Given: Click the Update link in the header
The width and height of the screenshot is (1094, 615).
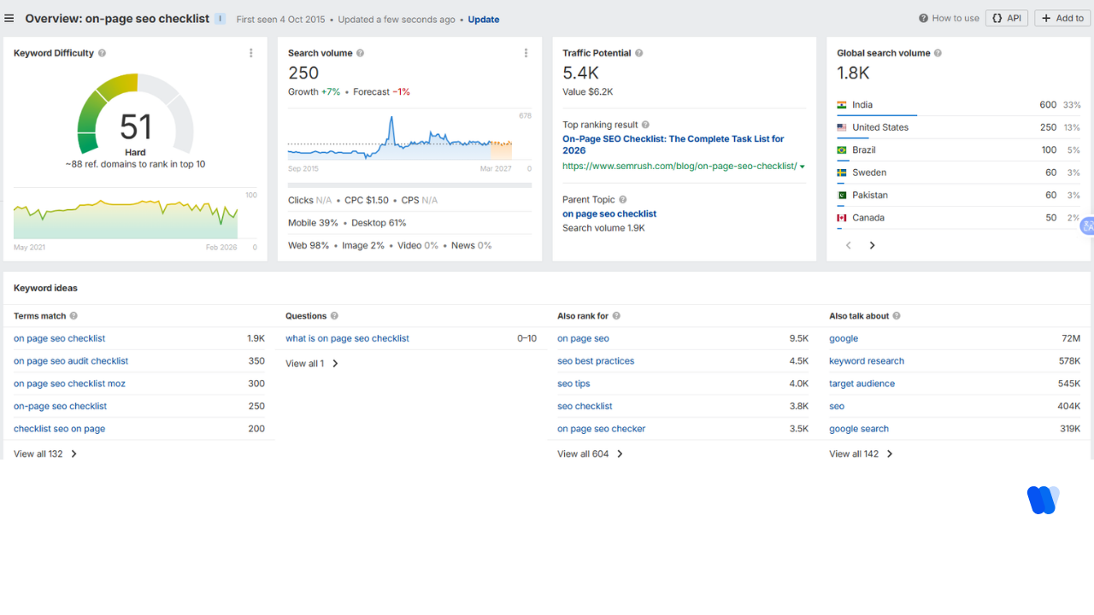Looking at the screenshot, I should (484, 19).
